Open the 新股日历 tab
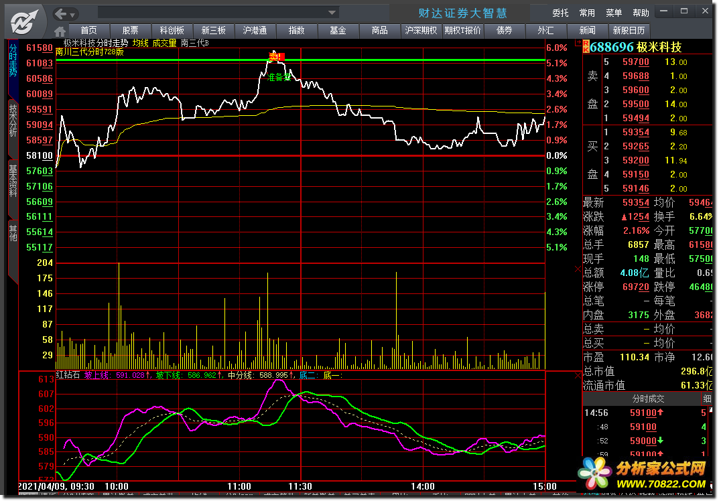Screen dimensions: 719x501 click(629, 30)
